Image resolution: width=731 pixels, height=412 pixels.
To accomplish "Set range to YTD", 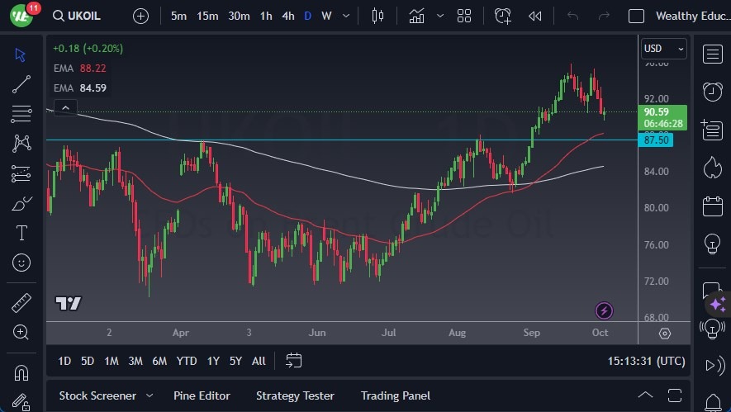I will [x=187, y=361].
